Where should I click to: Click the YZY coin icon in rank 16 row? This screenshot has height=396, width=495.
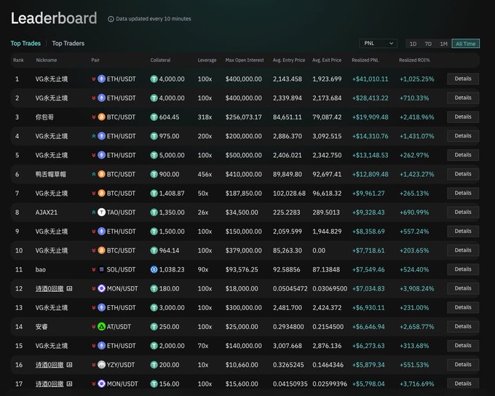point(102,365)
